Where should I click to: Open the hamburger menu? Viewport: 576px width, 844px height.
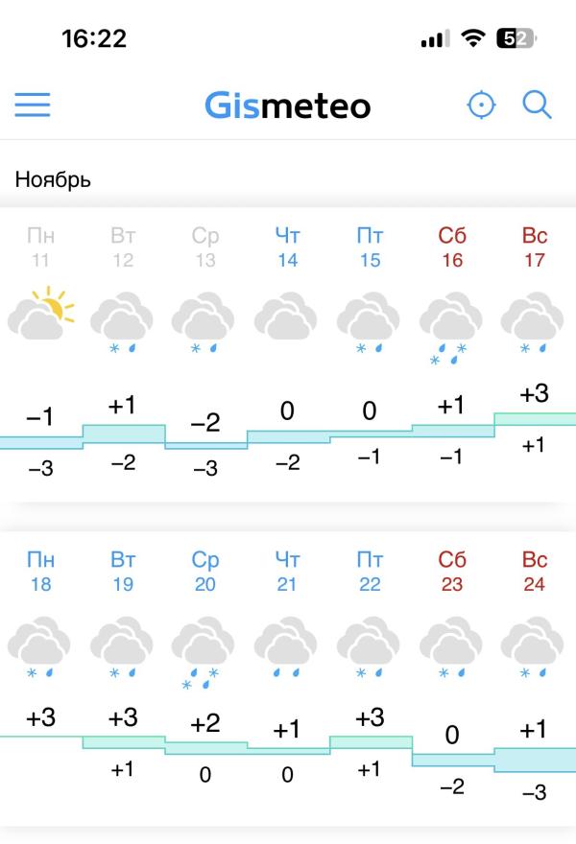(33, 105)
